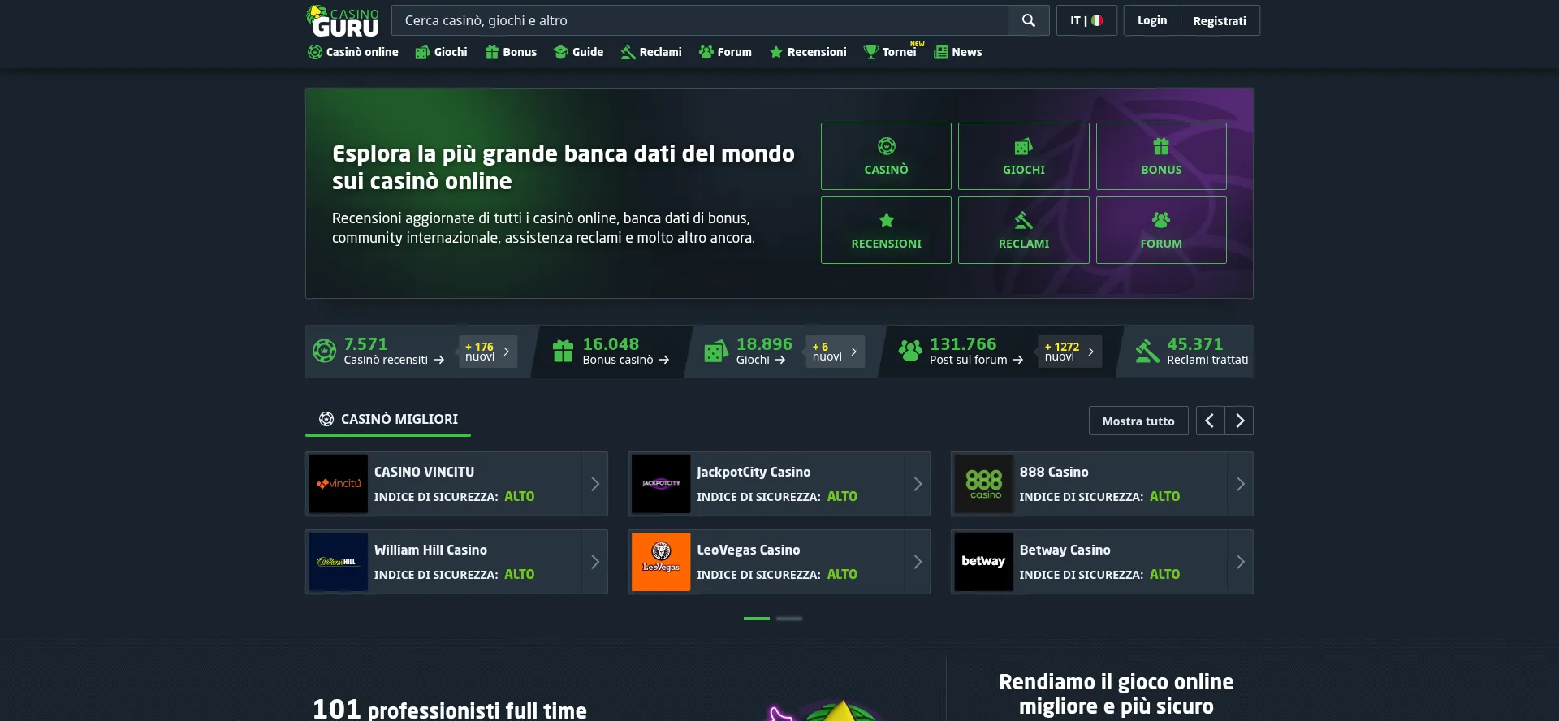
Task: Expand LeoVegas Casino card chevron
Action: (x=918, y=562)
